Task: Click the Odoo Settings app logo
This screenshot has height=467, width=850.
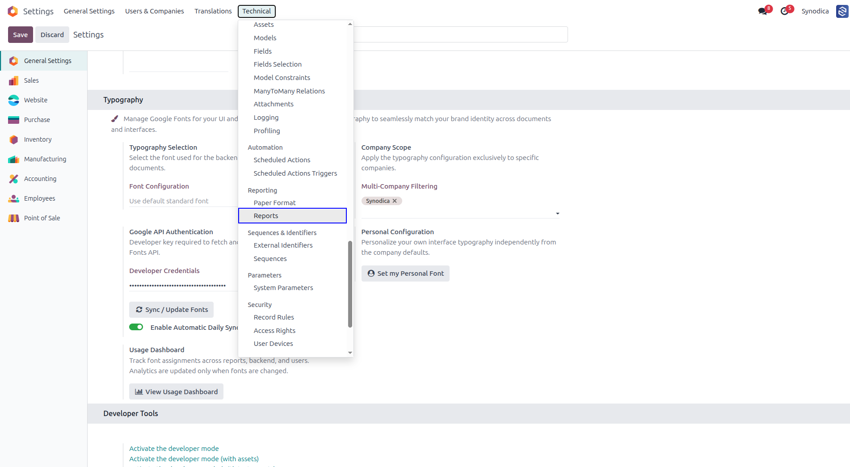Action: 13,11
